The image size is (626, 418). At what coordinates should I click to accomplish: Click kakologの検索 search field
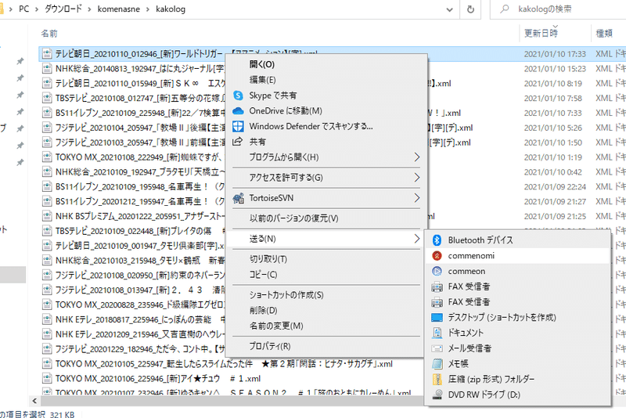click(x=559, y=9)
